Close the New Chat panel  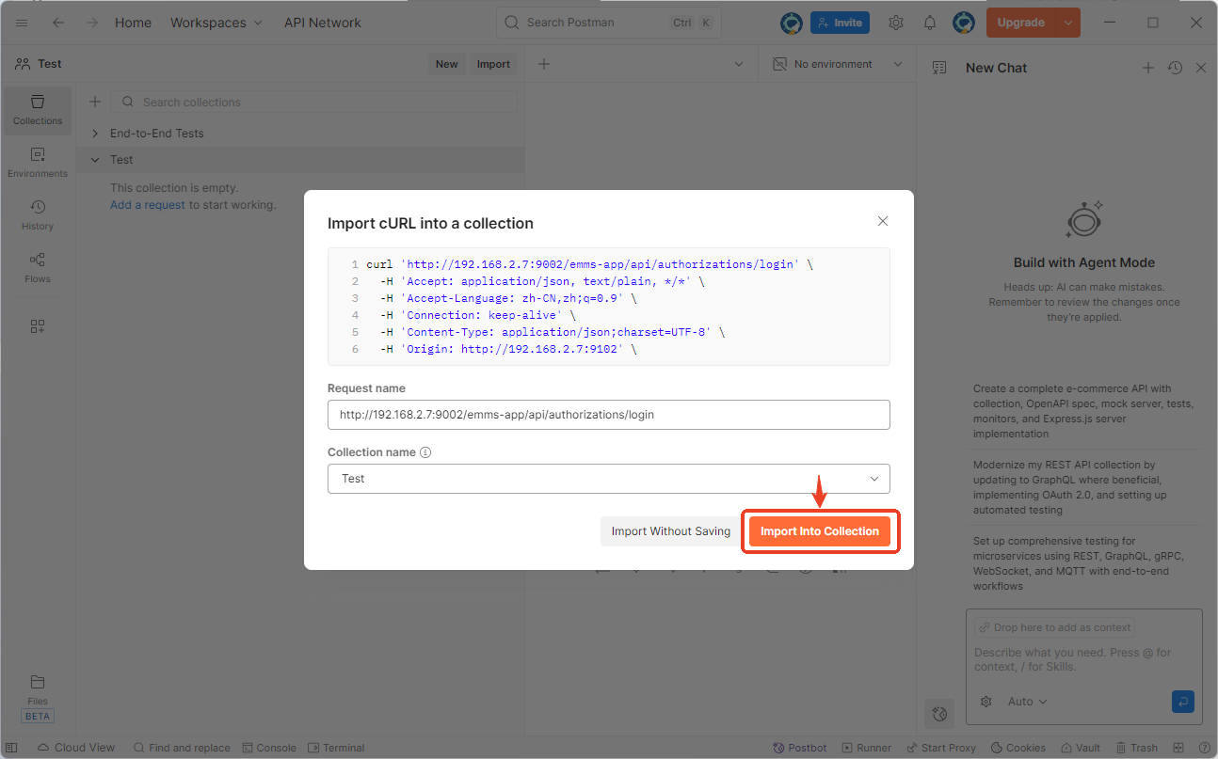(1201, 68)
